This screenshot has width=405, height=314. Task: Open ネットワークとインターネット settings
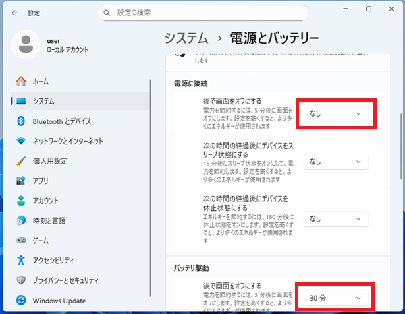[80, 141]
